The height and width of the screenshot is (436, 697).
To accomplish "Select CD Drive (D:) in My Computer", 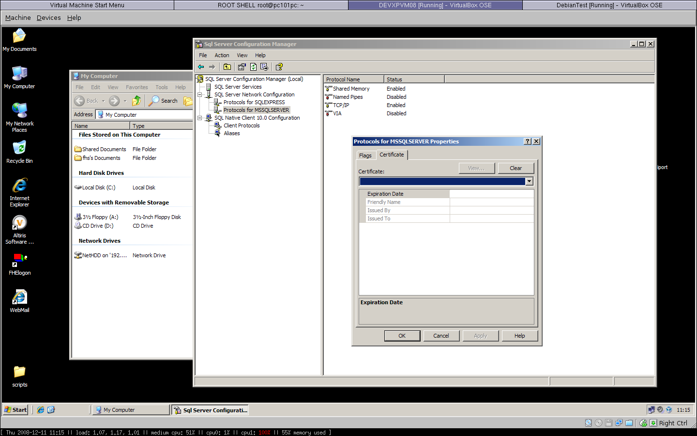I will (x=94, y=226).
